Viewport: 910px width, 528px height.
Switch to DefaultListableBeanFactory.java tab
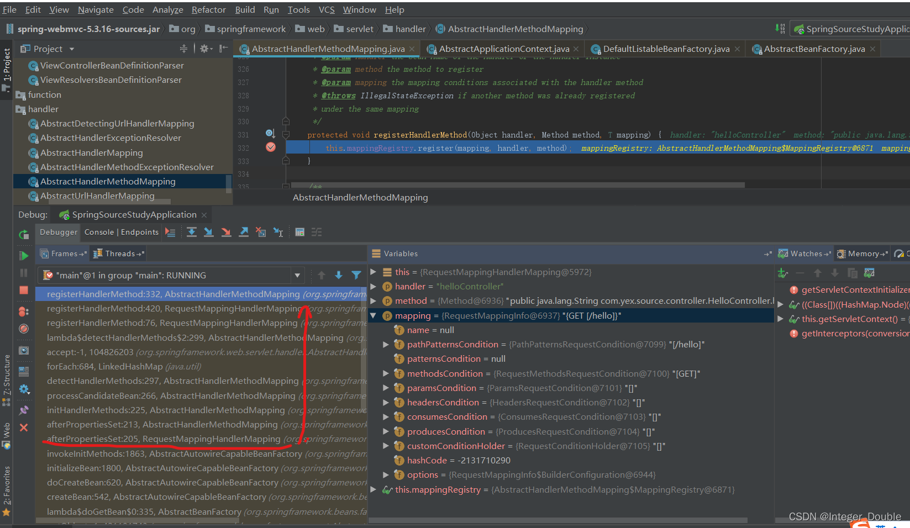click(666, 49)
